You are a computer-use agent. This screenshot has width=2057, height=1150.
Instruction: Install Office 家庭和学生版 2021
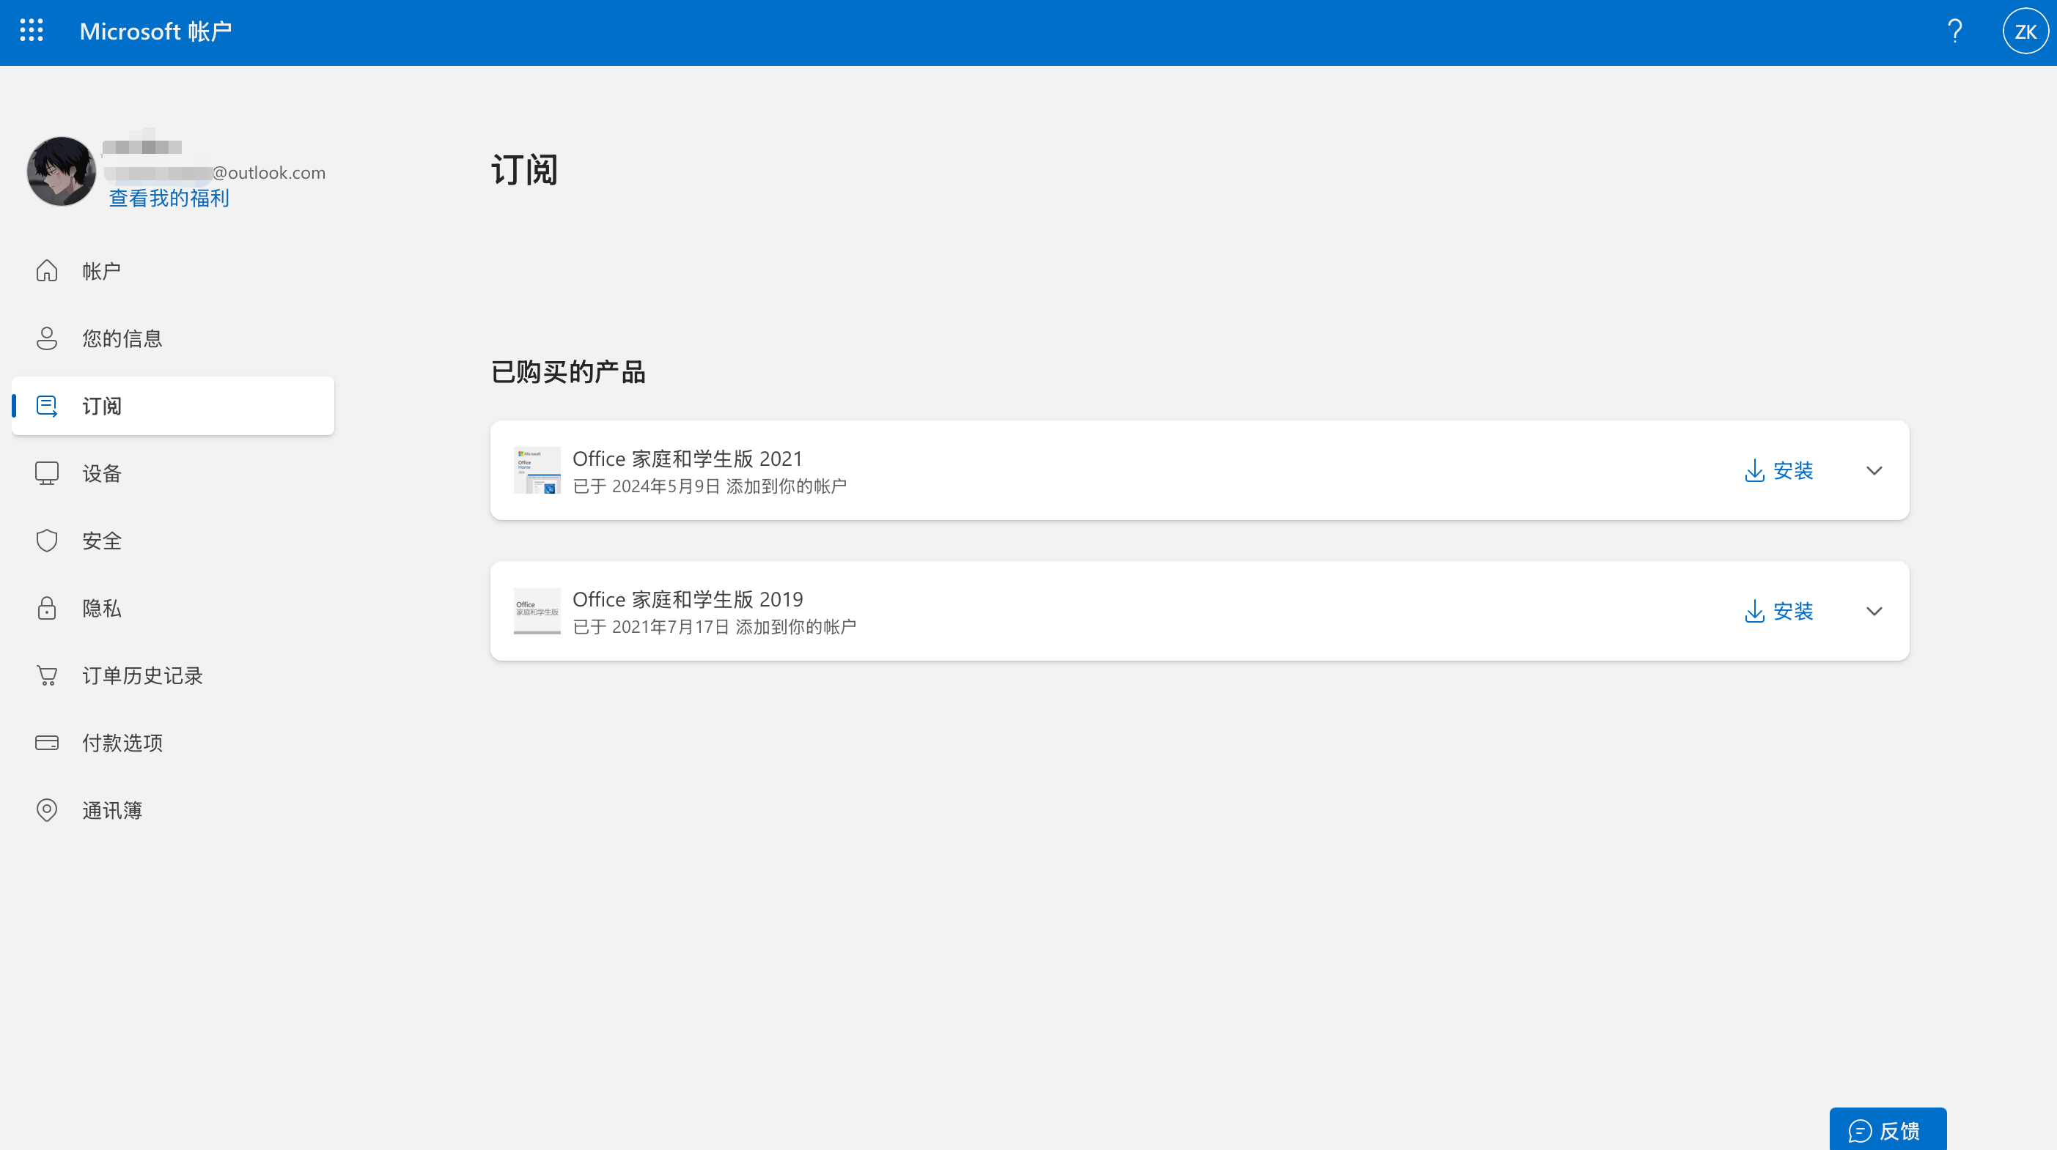tap(1778, 470)
